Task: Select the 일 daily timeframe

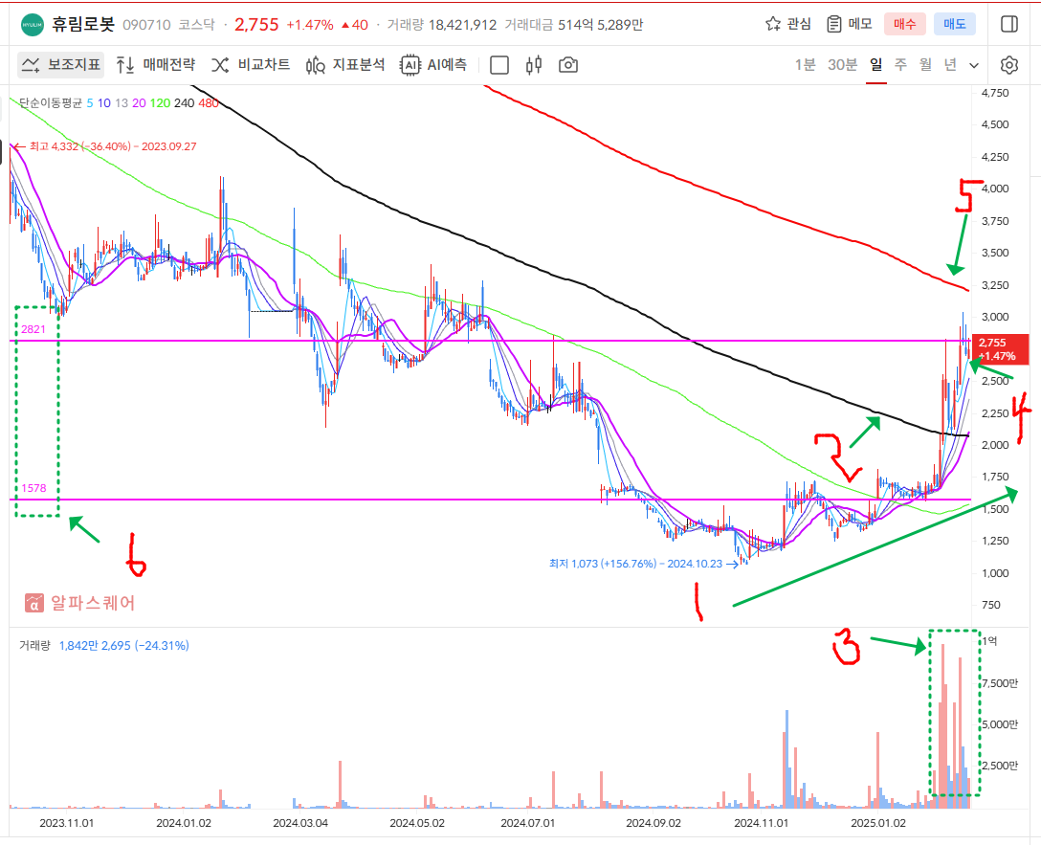Action: (x=876, y=64)
